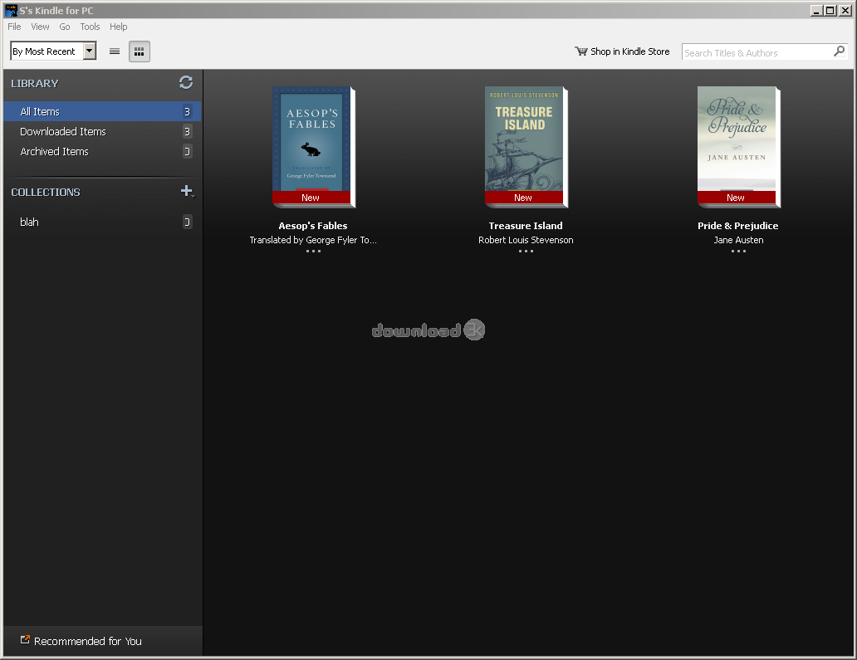Click Translated by George Fyler To... text
The width and height of the screenshot is (857, 660).
(313, 240)
